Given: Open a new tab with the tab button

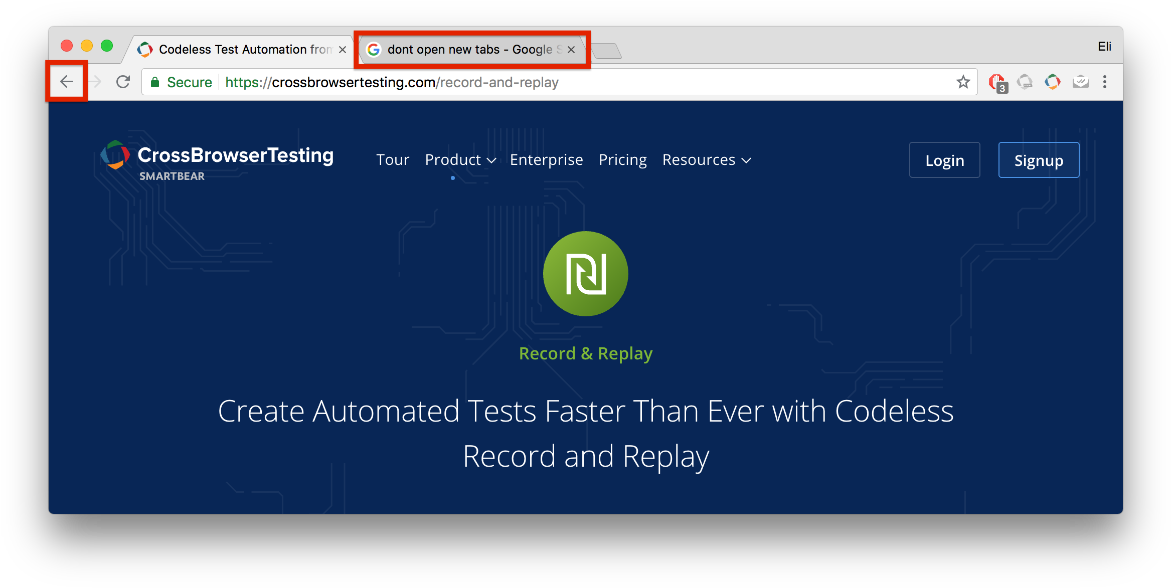Looking at the screenshot, I should tap(607, 51).
